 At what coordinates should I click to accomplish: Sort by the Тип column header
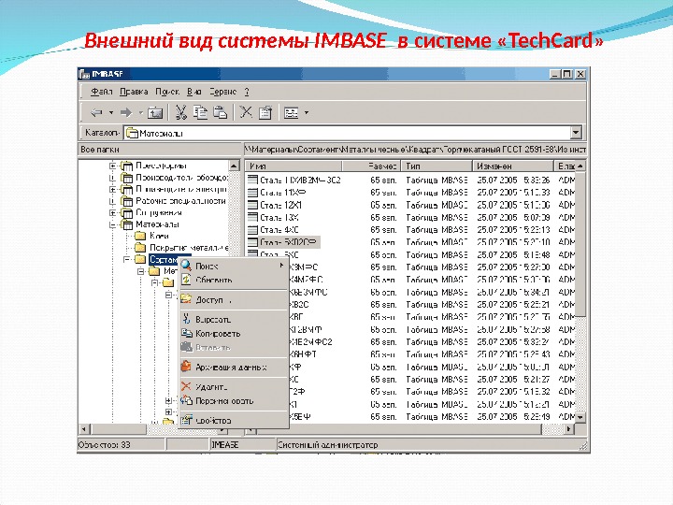437,166
